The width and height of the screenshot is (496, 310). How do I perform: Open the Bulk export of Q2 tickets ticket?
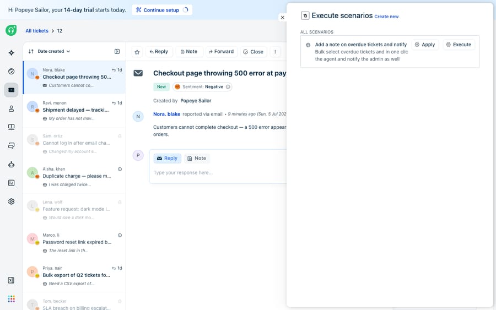pos(74,276)
